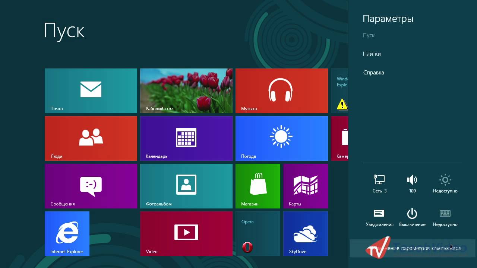Launch the Internet Explorer tile
This screenshot has width=477, height=268.
(x=67, y=234)
